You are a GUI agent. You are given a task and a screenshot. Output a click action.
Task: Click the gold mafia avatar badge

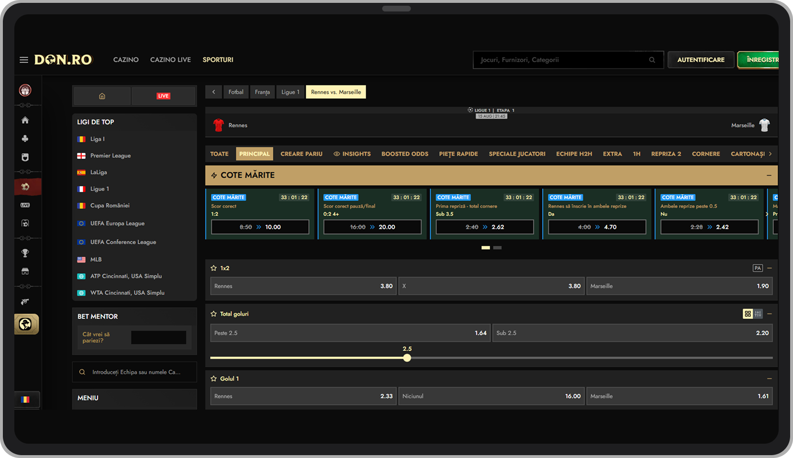(26, 324)
